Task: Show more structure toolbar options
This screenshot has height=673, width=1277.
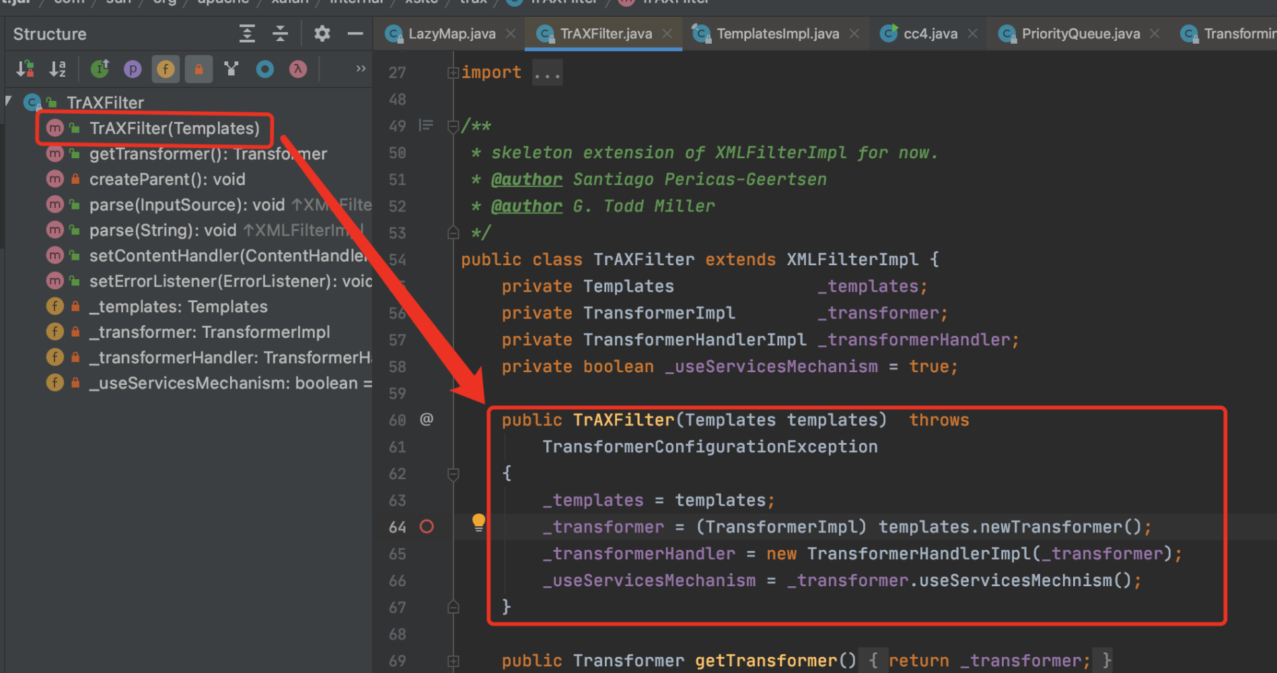Action: [361, 69]
